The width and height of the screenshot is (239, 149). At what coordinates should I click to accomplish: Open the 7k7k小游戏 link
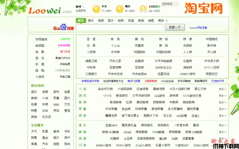click(123, 145)
